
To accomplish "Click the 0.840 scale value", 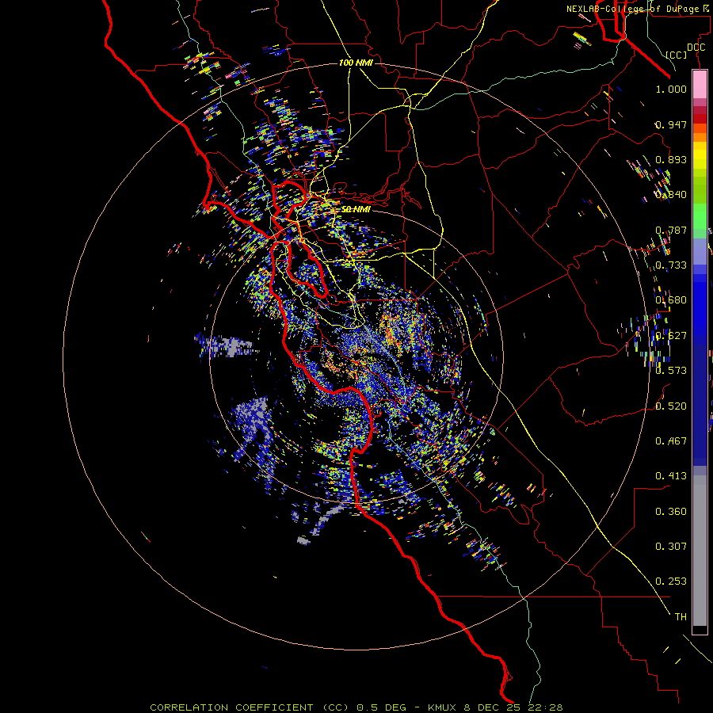I will click(671, 195).
